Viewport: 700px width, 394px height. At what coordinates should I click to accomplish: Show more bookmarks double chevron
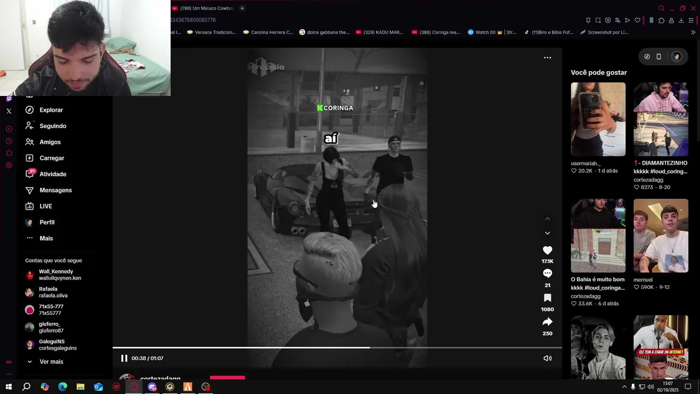(x=693, y=32)
